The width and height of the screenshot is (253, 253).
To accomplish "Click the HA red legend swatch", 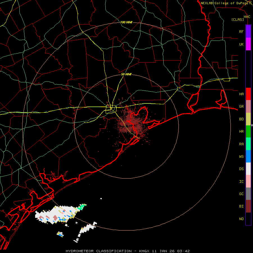I will pyautogui.click(x=248, y=94).
